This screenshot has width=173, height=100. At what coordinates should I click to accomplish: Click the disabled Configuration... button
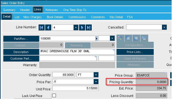point(135,45)
